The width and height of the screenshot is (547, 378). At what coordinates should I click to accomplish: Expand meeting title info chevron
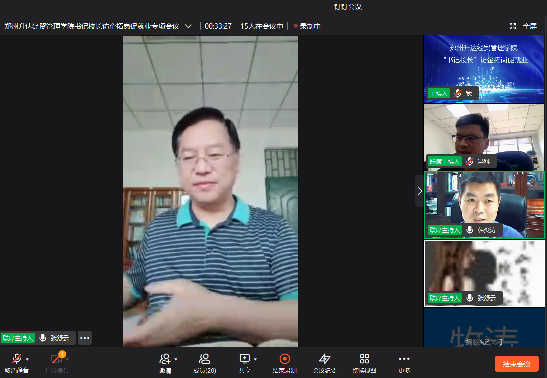[x=188, y=26]
